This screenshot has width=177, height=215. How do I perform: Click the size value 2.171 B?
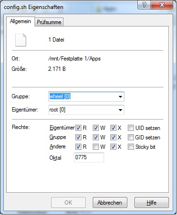[57, 69]
